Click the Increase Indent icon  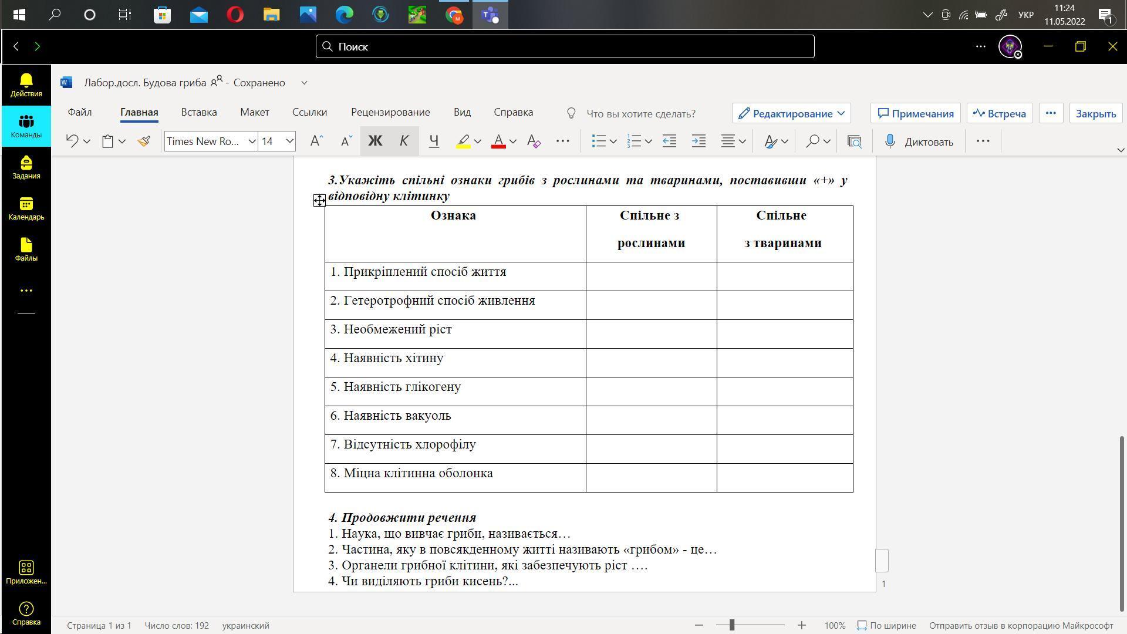[699, 141]
